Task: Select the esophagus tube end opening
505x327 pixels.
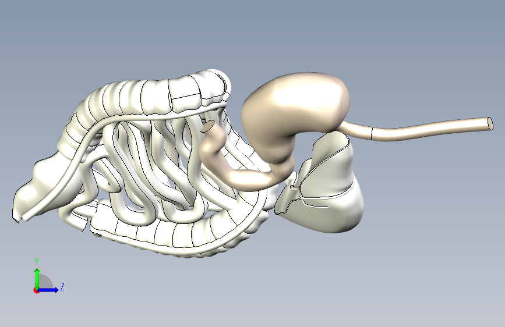Action: click(490, 124)
